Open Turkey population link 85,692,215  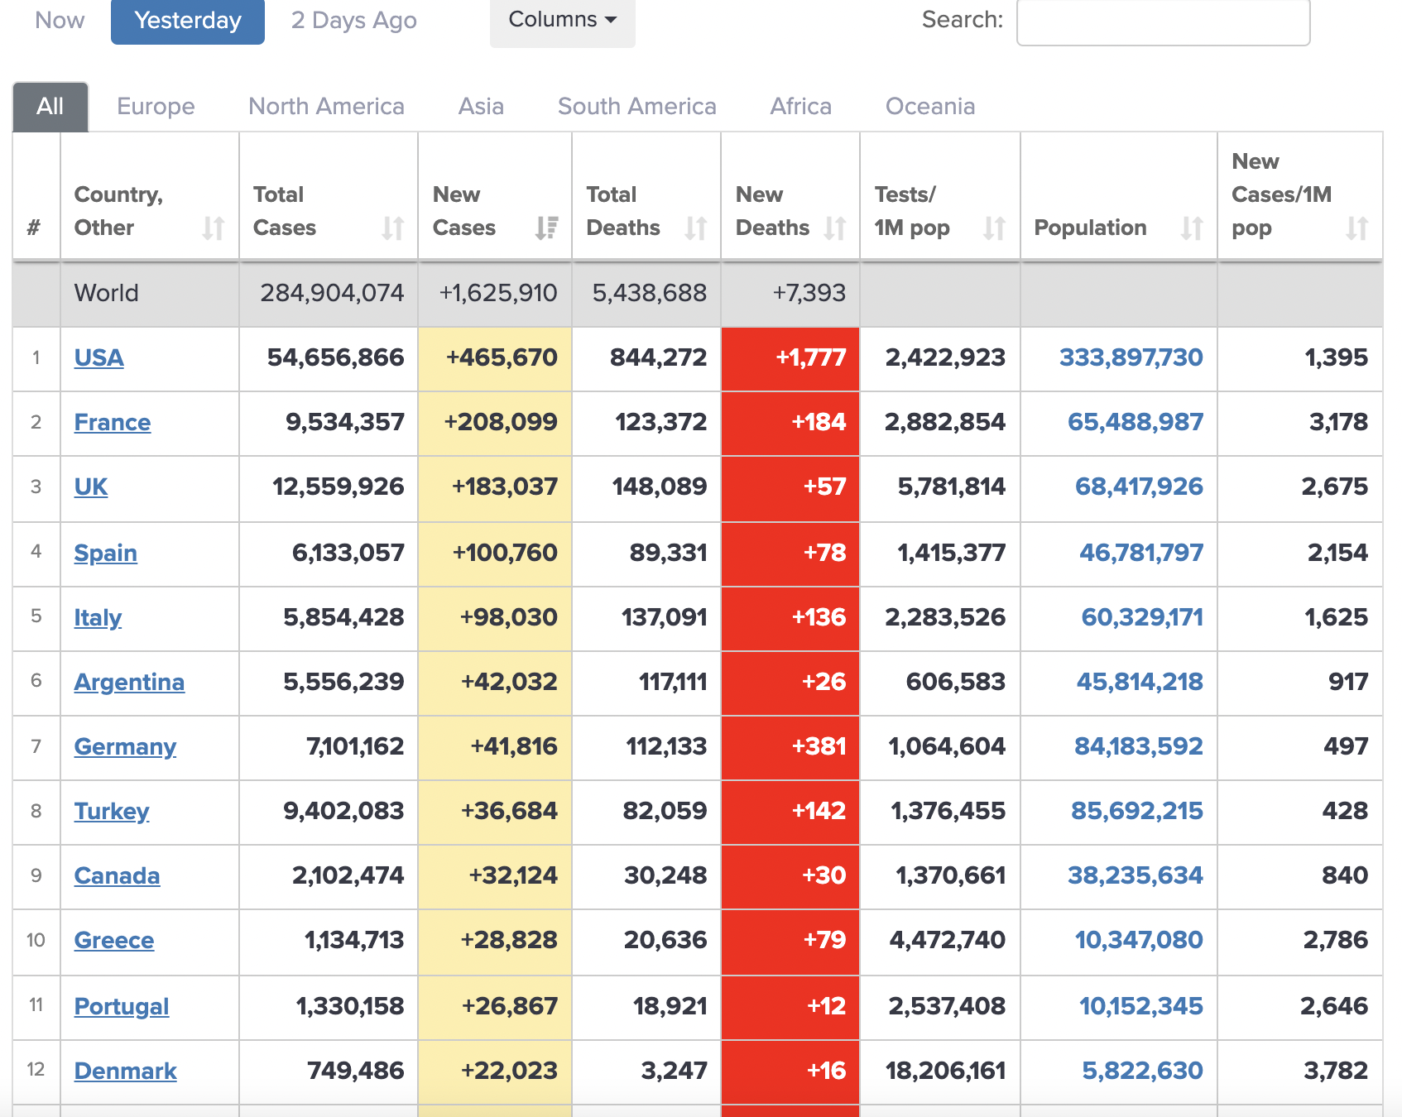[1137, 811]
